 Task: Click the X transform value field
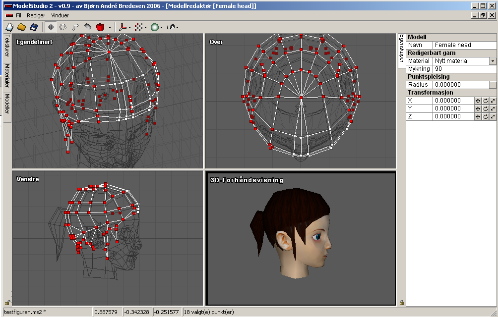453,101
